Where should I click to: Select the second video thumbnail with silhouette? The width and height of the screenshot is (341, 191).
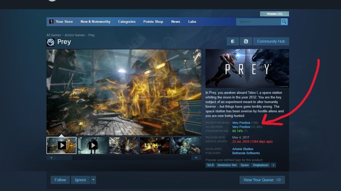[x=93, y=145]
